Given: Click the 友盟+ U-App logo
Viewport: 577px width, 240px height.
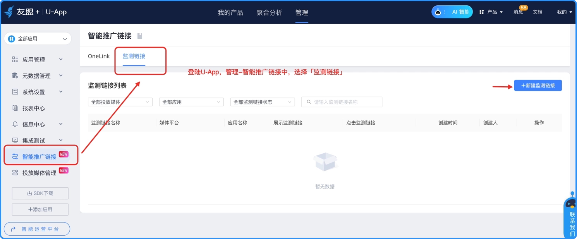Looking at the screenshot, I should (35, 12).
